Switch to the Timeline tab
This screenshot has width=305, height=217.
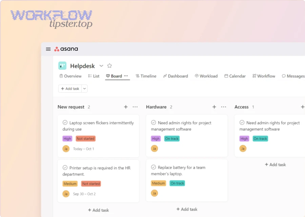tap(146, 76)
